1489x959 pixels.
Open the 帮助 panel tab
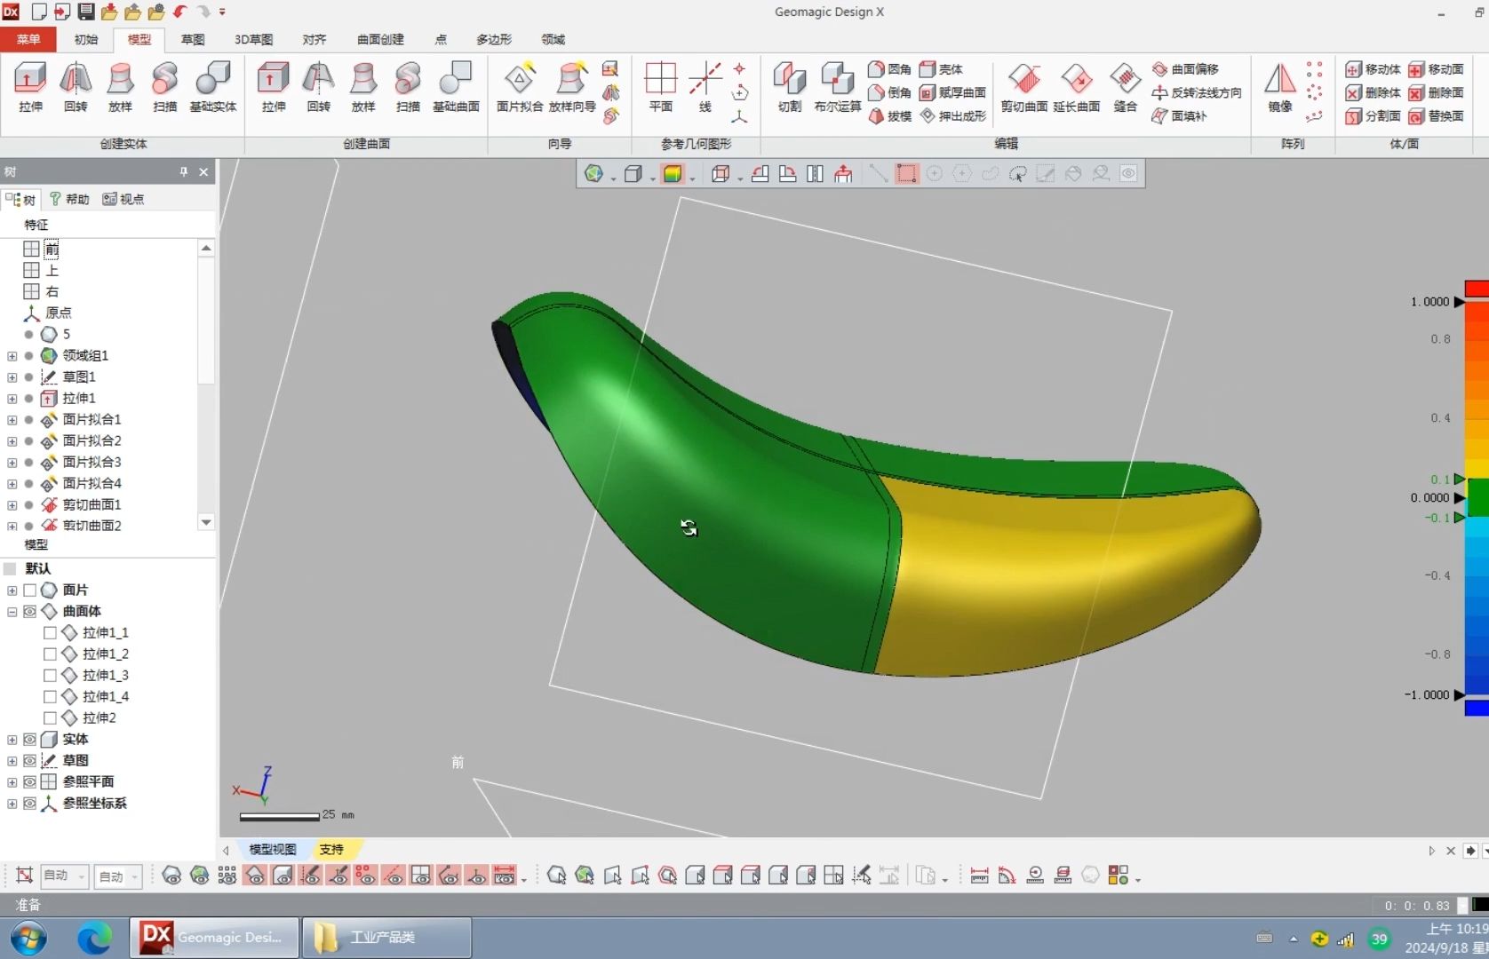(x=69, y=199)
